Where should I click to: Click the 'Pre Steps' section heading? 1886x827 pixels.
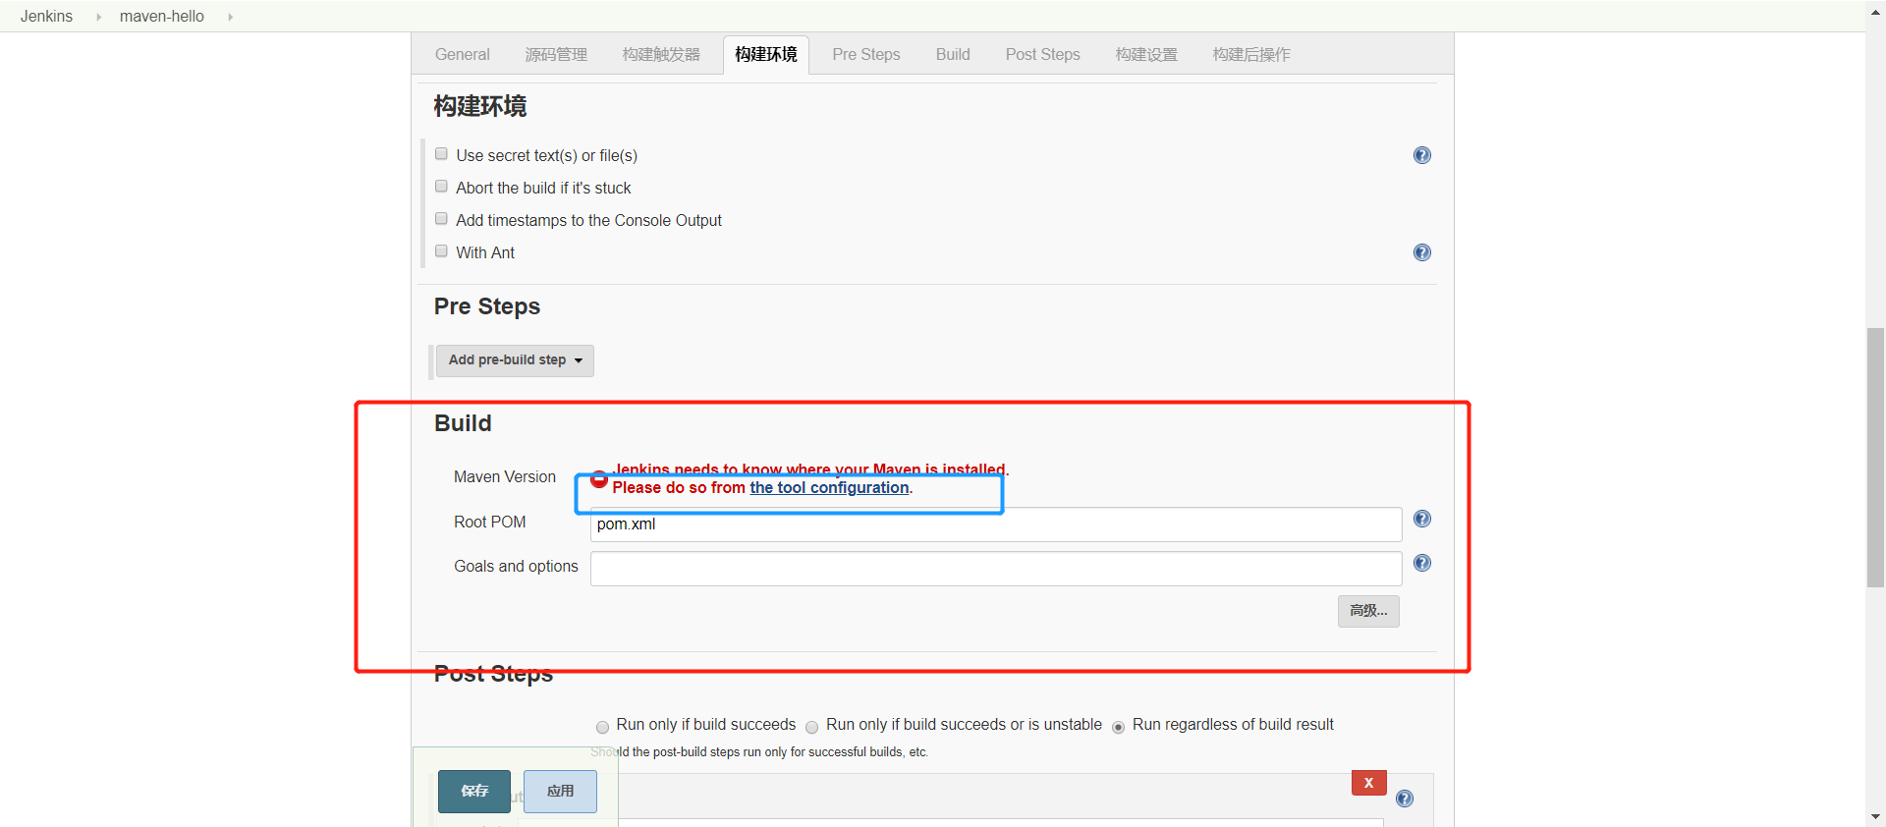click(487, 306)
